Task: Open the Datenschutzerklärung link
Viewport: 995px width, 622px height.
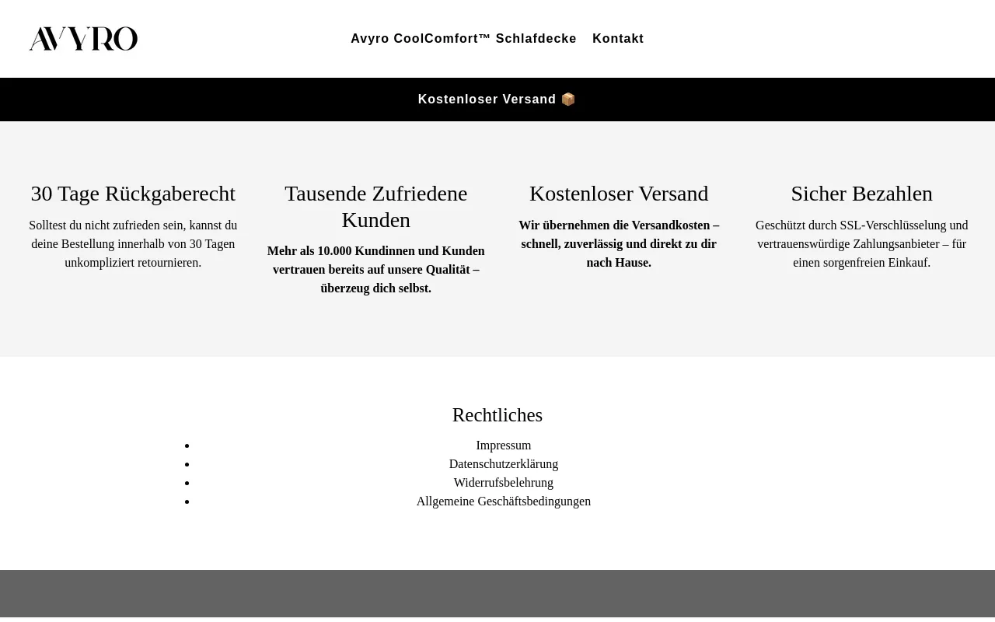Action: (504, 464)
